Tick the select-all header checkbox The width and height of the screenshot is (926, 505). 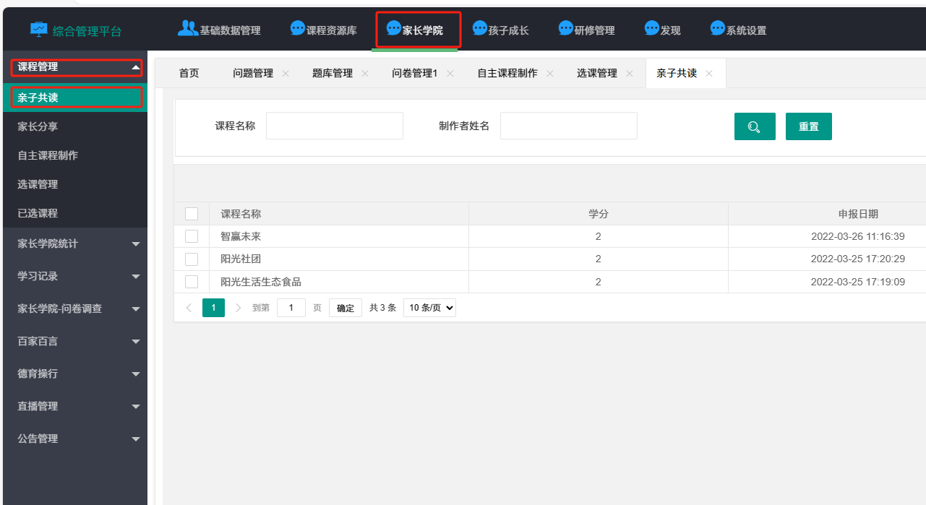[x=192, y=214]
